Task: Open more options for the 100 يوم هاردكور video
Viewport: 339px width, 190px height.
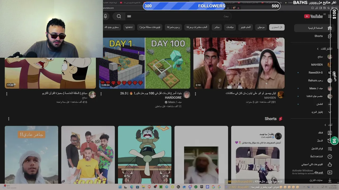Action: [101, 94]
